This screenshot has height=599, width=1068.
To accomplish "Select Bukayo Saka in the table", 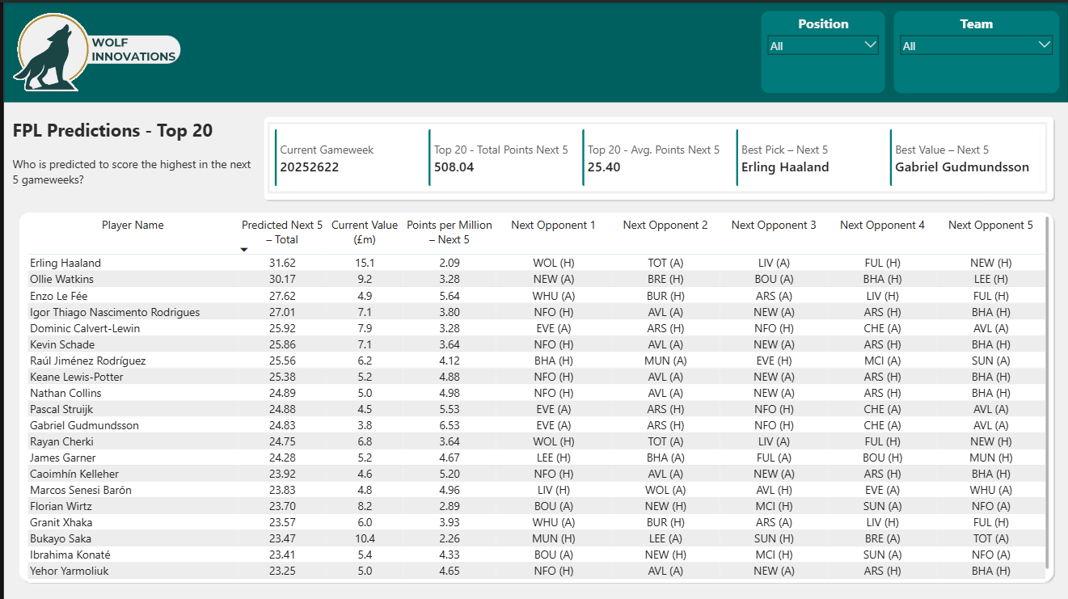I will click(x=61, y=538).
